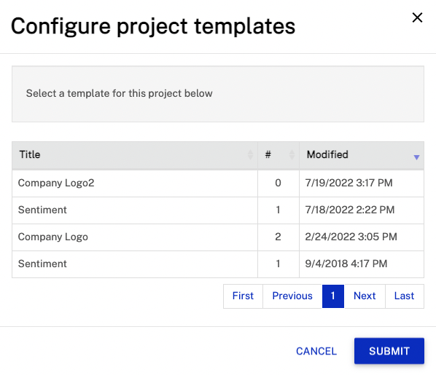Image resolution: width=436 pixels, height=375 pixels.
Task: Click the count cell showing 2
Action: tap(279, 237)
